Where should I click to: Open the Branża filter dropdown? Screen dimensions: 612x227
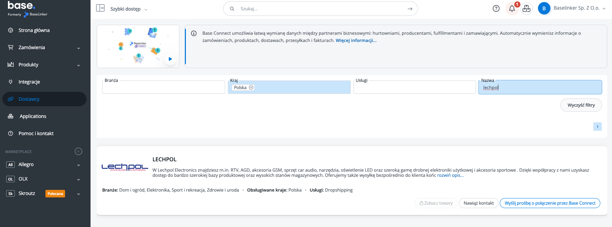coord(163,87)
